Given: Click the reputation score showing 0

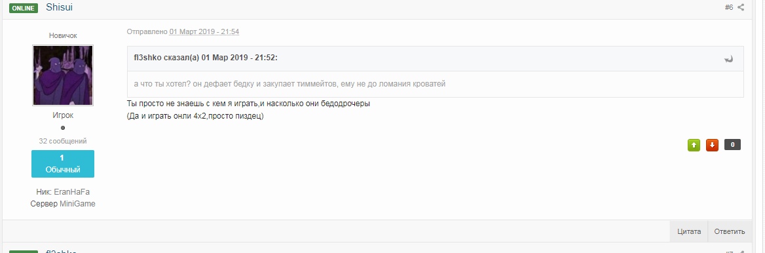Looking at the screenshot, I should 732,145.
